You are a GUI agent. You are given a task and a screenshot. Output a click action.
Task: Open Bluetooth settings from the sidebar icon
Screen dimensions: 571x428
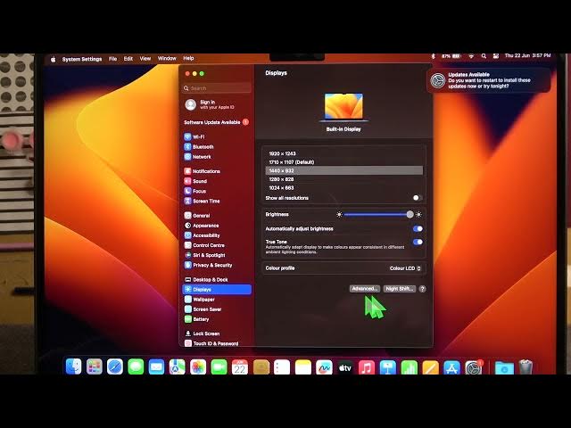click(x=187, y=147)
